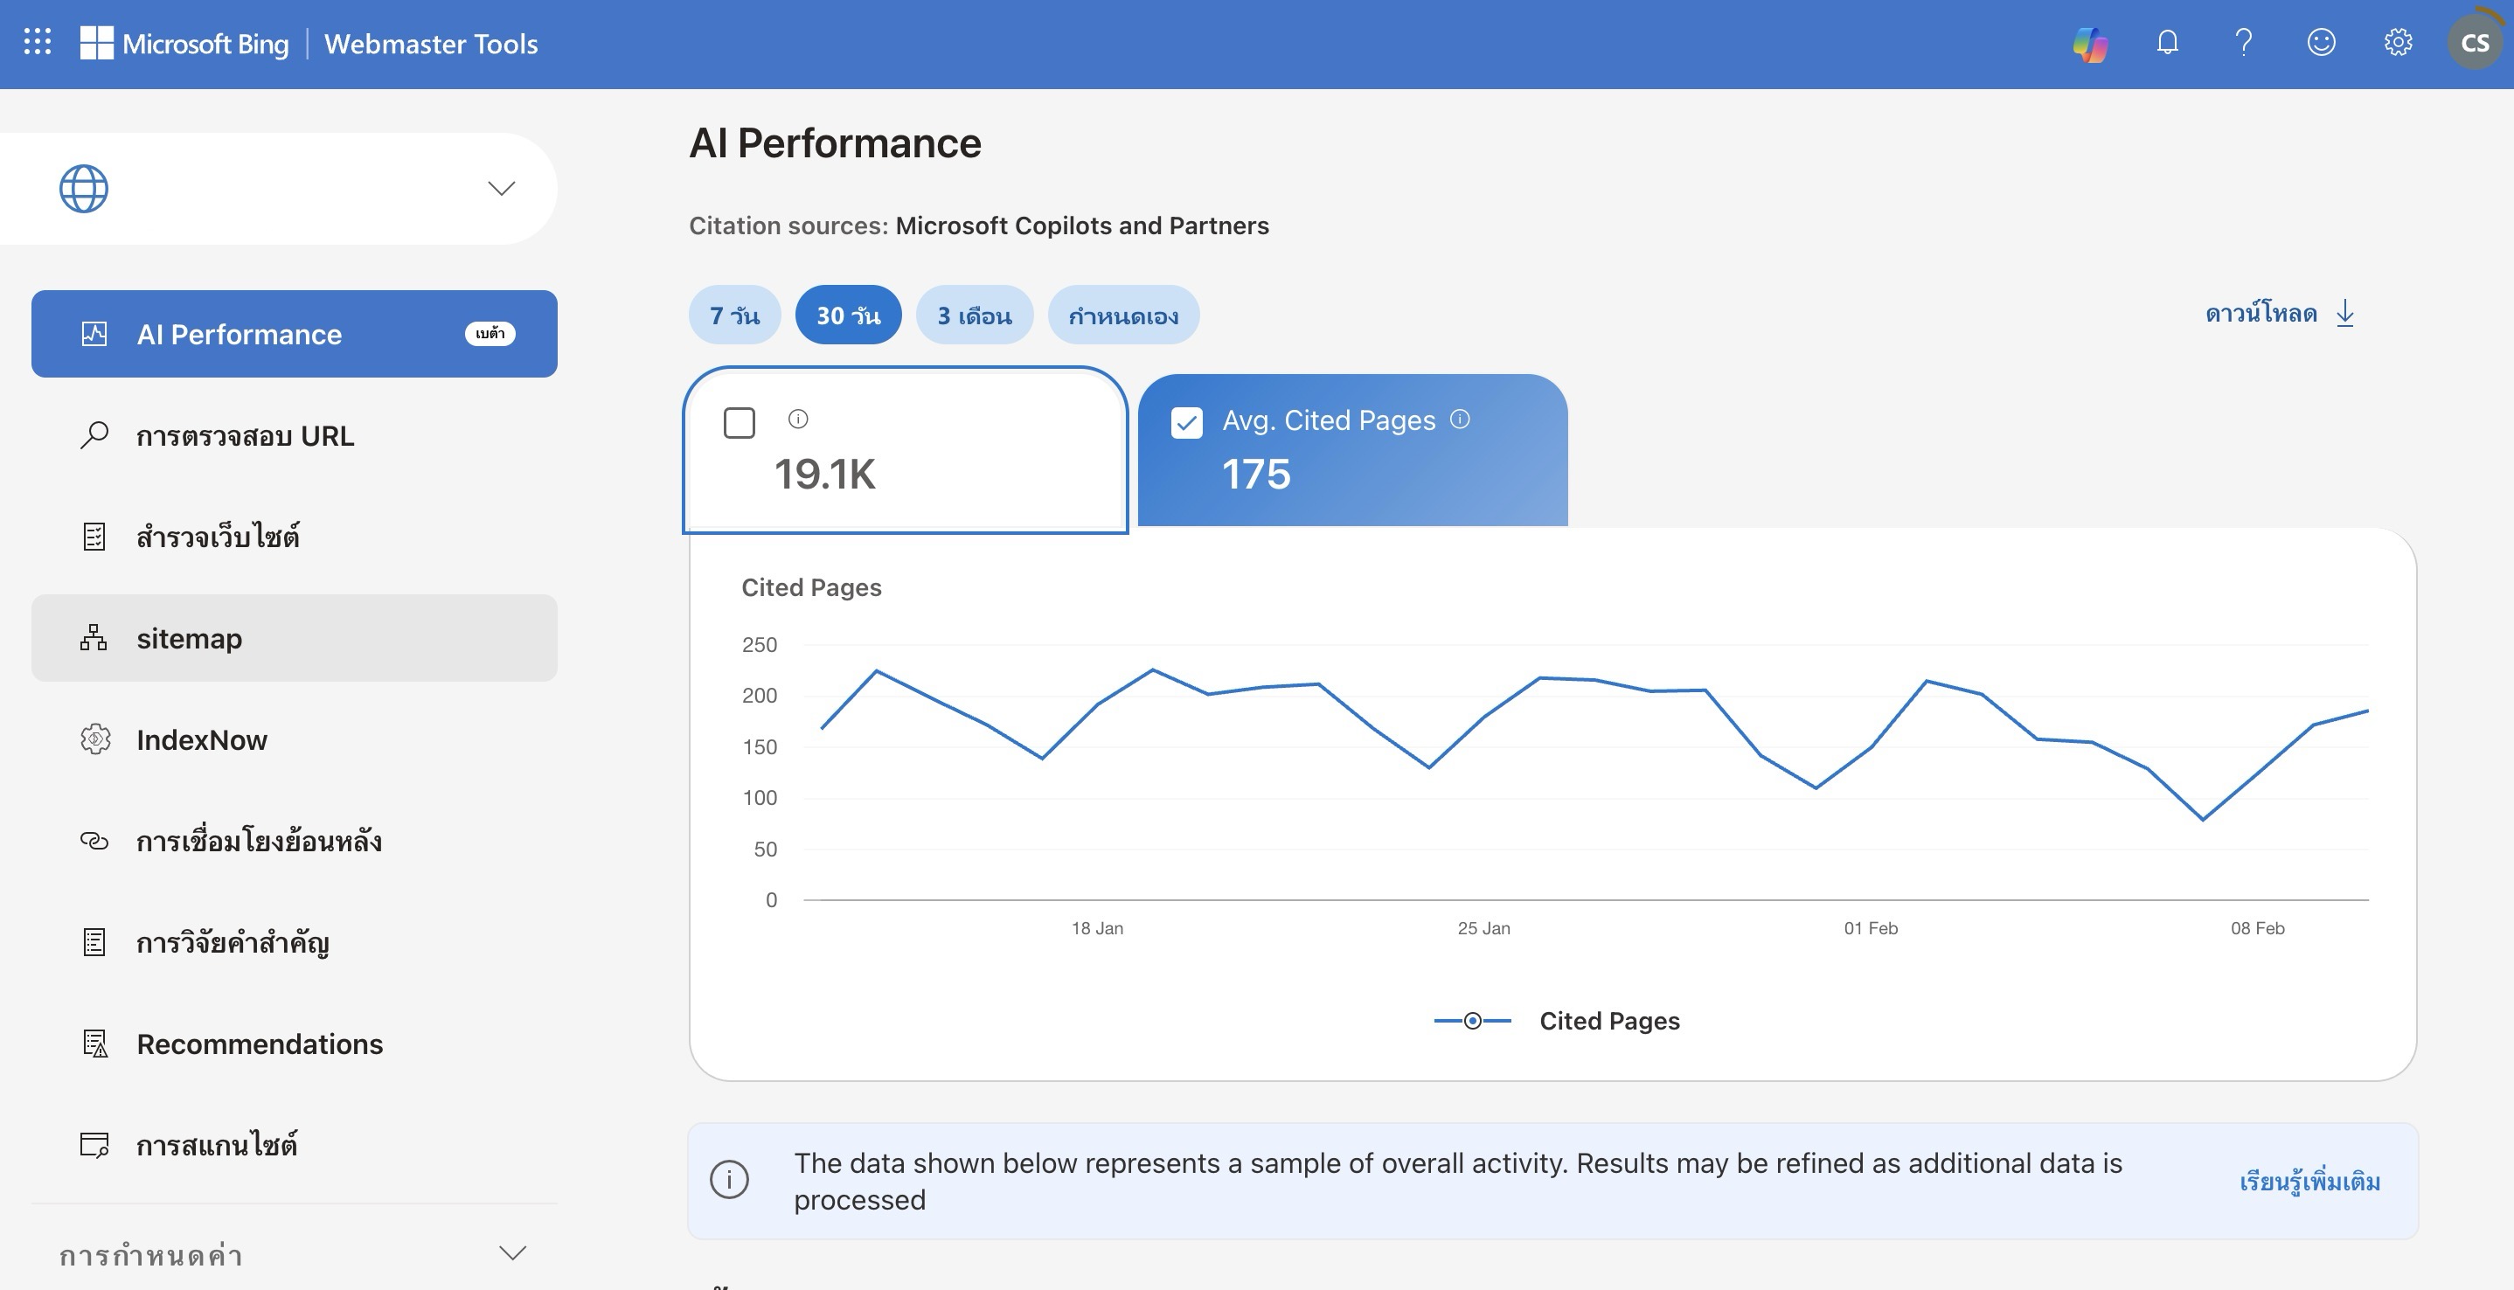2514x1290 pixels.
Task: Open the feedback smiley icon
Action: [2321, 42]
